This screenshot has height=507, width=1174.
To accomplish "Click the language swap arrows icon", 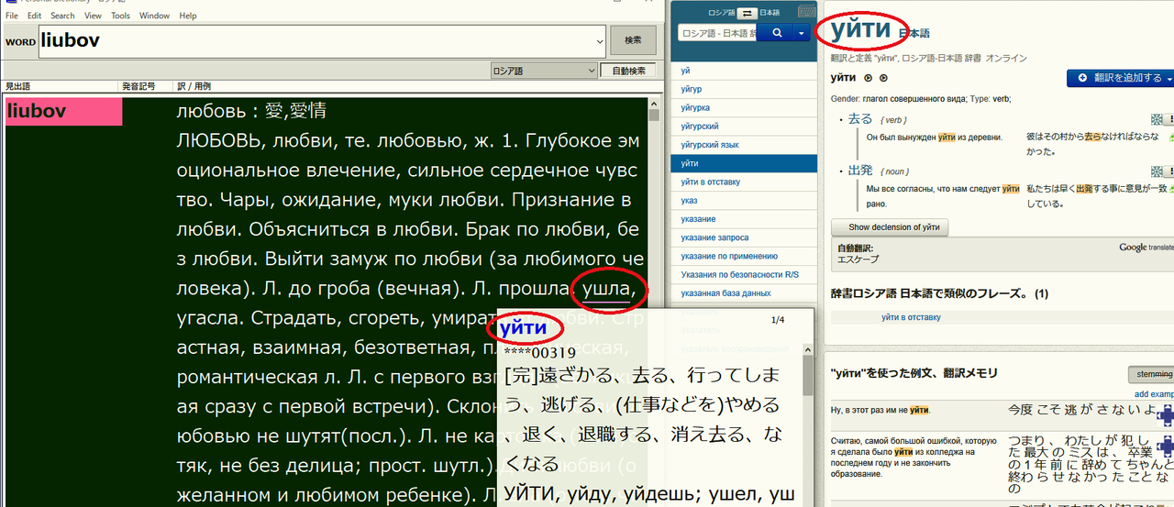I will pos(746,13).
